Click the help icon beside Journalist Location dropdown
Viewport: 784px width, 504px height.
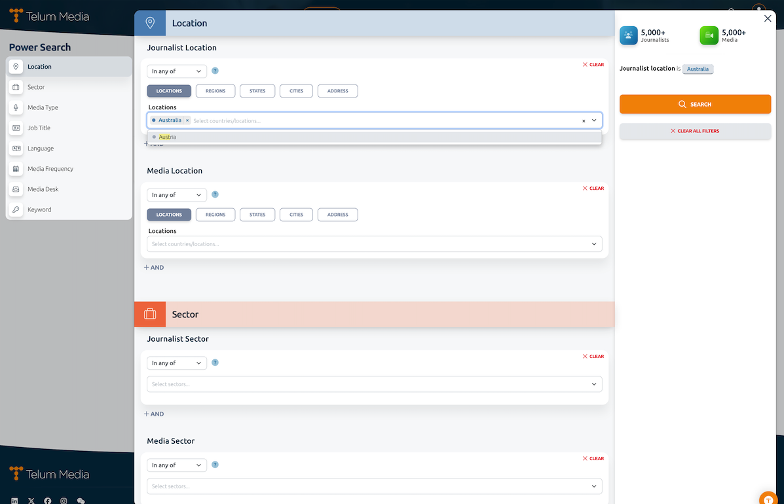(215, 71)
